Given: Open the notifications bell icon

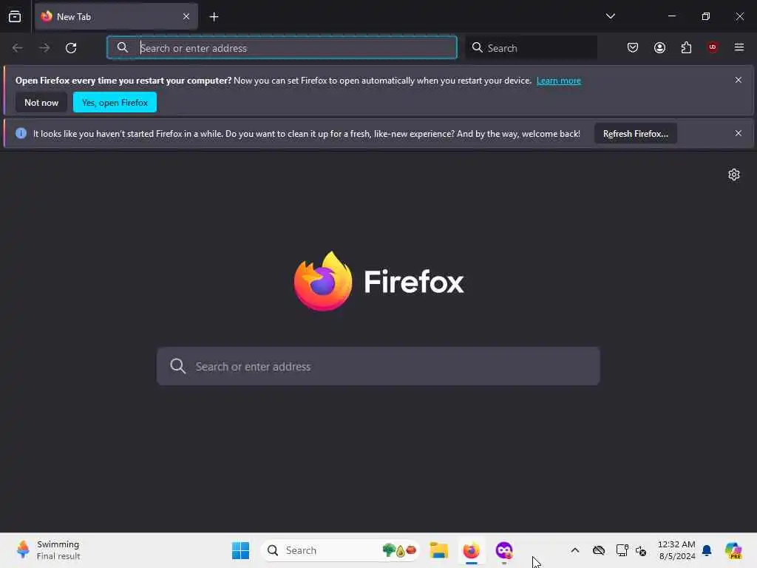Looking at the screenshot, I should 707,550.
